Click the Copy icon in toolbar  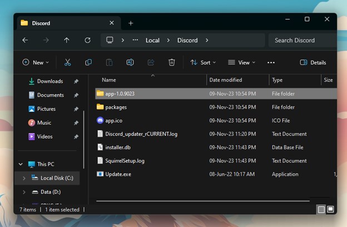tap(88, 63)
